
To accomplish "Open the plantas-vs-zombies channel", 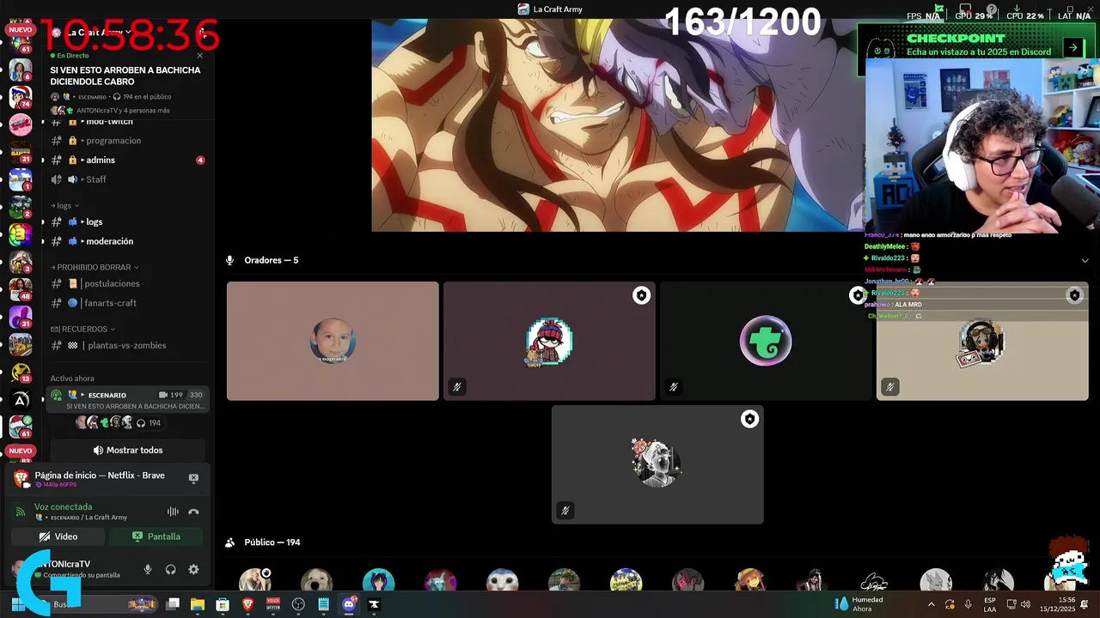I will pos(126,345).
